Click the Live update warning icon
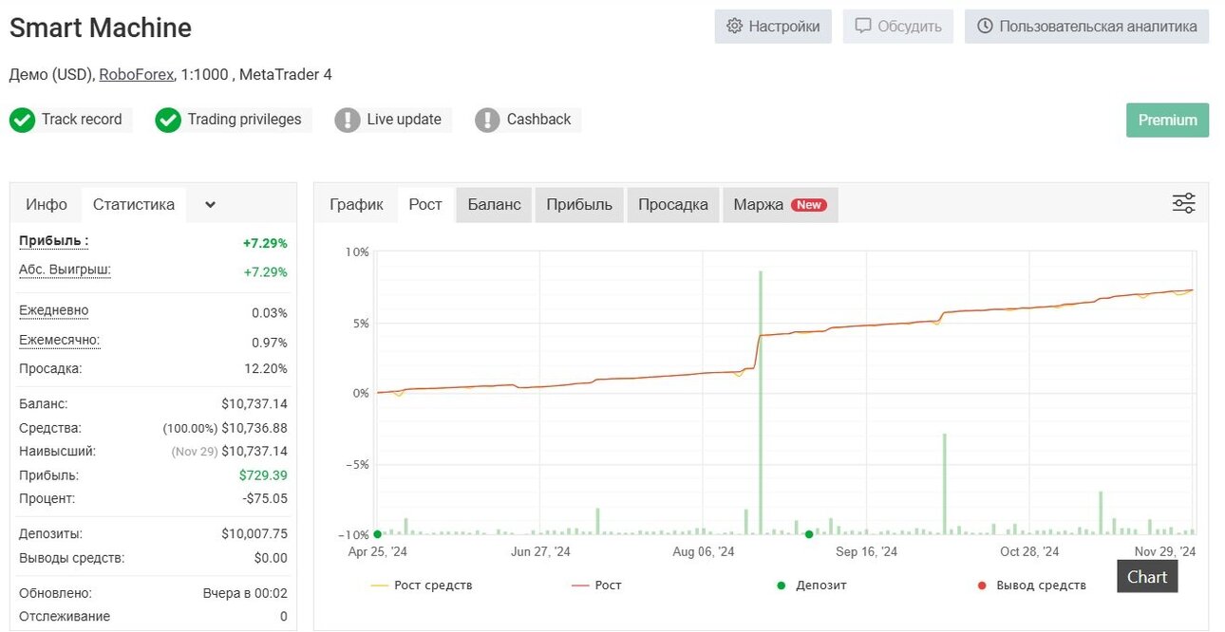This screenshot has width=1225, height=632. [x=348, y=121]
